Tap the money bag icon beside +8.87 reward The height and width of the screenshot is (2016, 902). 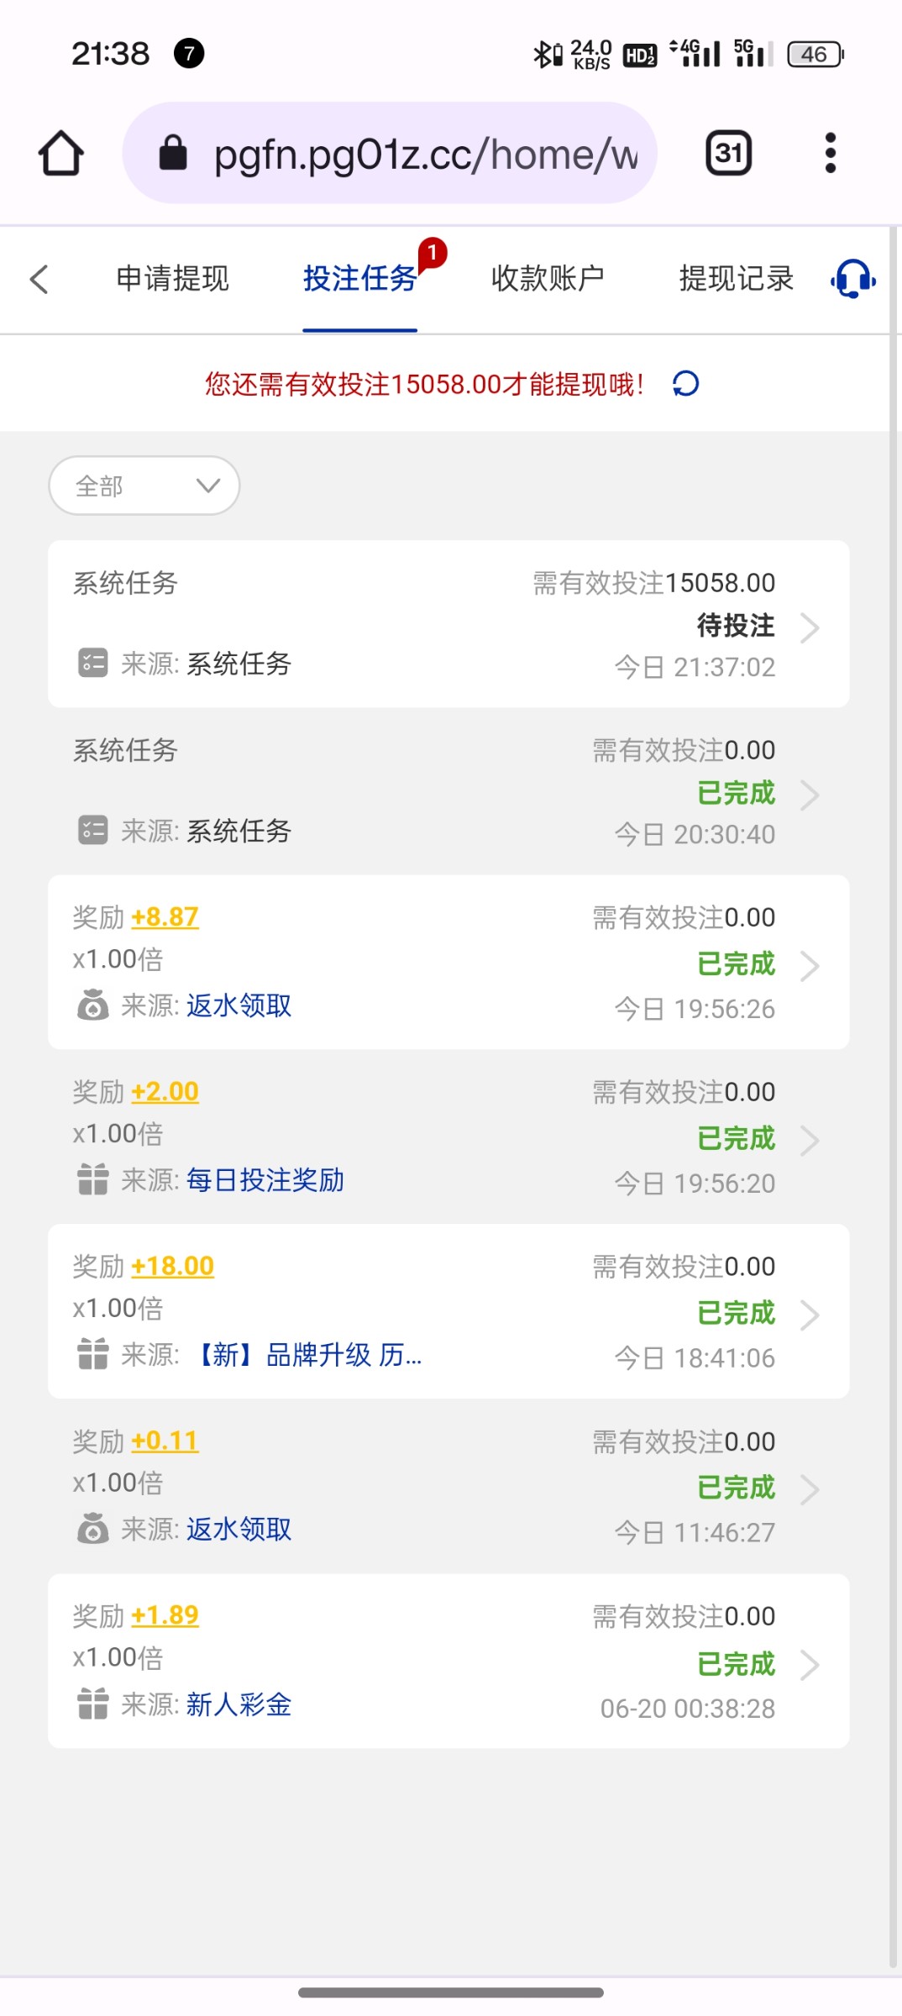[92, 1005]
